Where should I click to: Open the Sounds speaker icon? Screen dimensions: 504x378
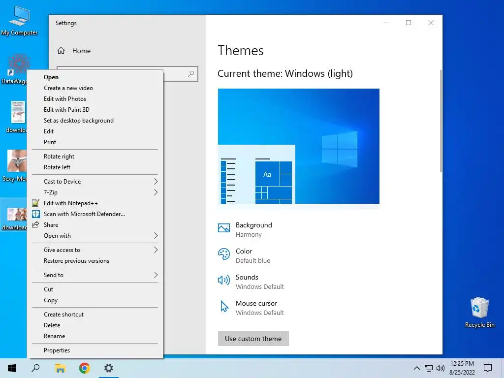(x=224, y=280)
